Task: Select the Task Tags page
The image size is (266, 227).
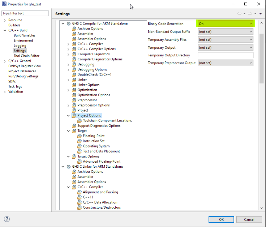Action: pyautogui.click(x=15, y=86)
